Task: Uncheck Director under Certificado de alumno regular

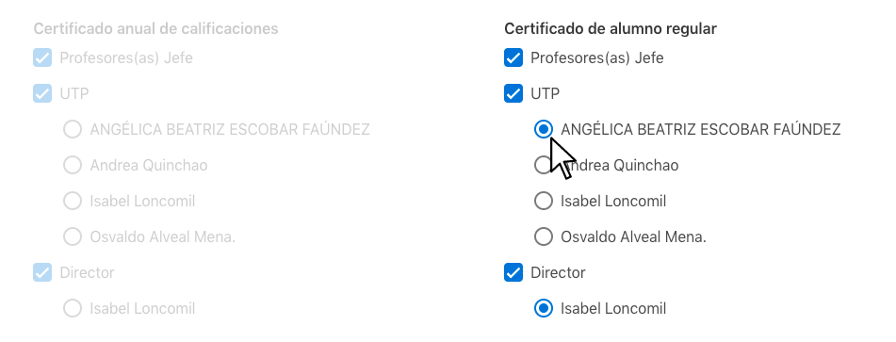Action: [513, 272]
